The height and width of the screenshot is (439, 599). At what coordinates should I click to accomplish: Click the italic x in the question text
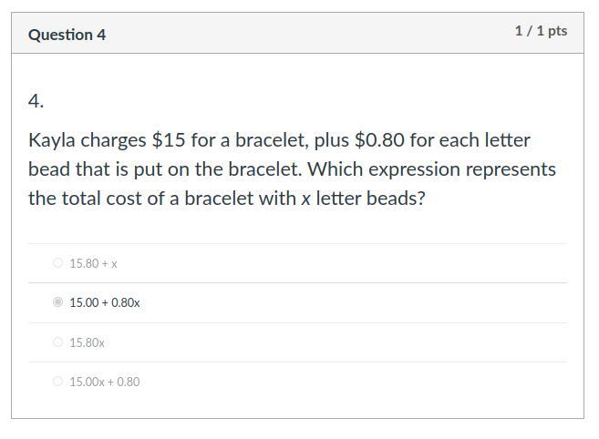[x=306, y=199]
